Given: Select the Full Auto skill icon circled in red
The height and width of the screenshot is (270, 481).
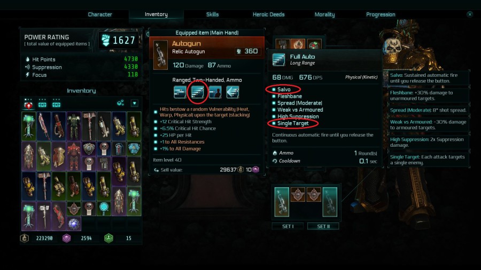Looking at the screenshot, I should click(198, 92).
